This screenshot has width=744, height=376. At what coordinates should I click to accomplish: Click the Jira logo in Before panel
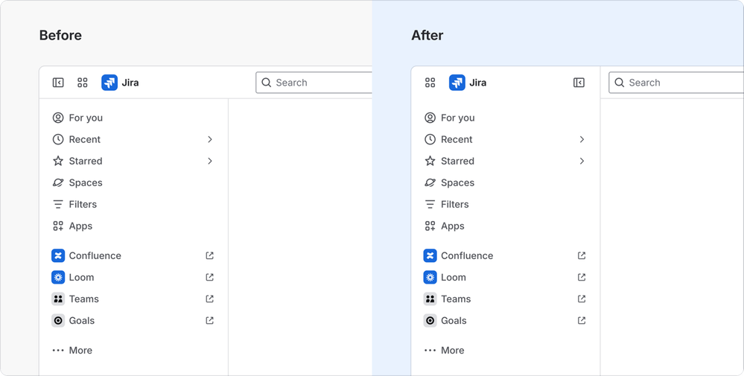(109, 83)
